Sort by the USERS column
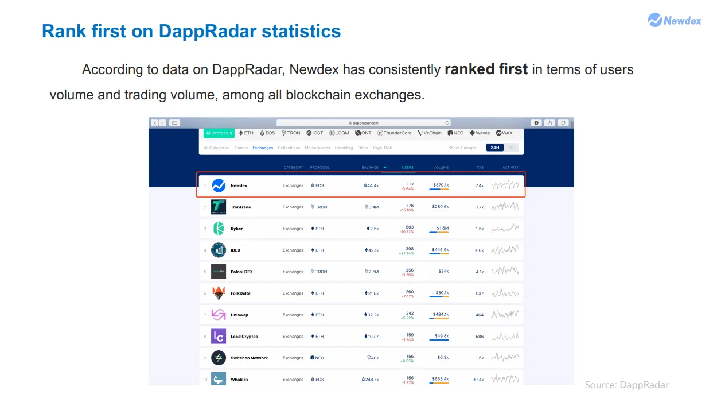The height and width of the screenshot is (406, 721). point(407,168)
